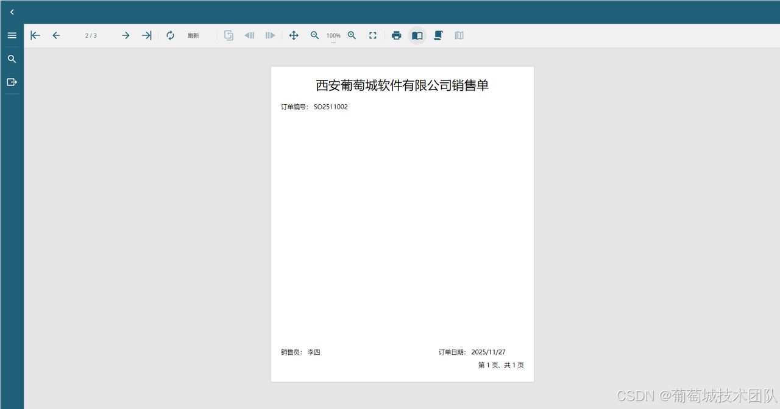This screenshot has width=780, height=409.
Task: Activate zoom out with the magnifier-minus icon
Action: (x=314, y=35)
